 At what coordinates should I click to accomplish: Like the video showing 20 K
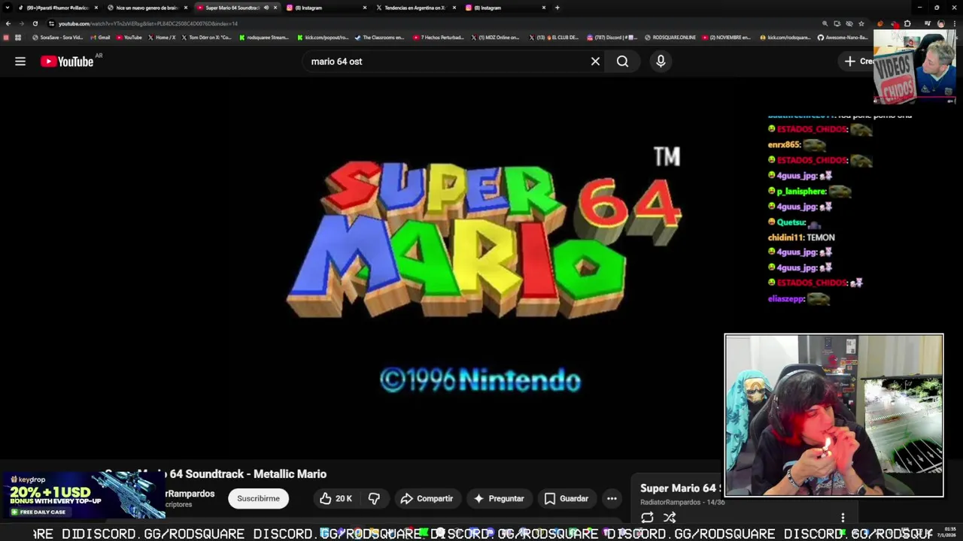(x=336, y=498)
